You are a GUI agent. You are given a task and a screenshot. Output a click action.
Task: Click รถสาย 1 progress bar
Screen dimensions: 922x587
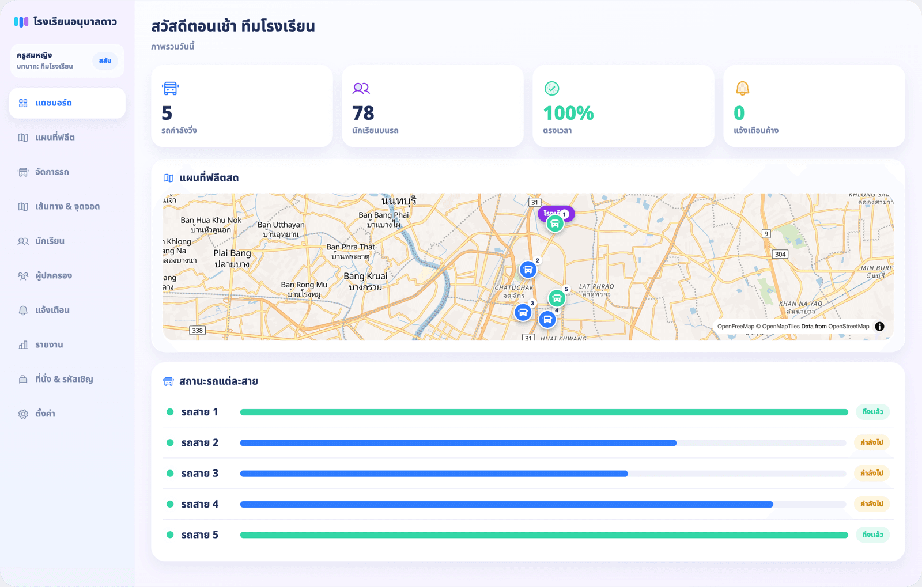coord(544,412)
